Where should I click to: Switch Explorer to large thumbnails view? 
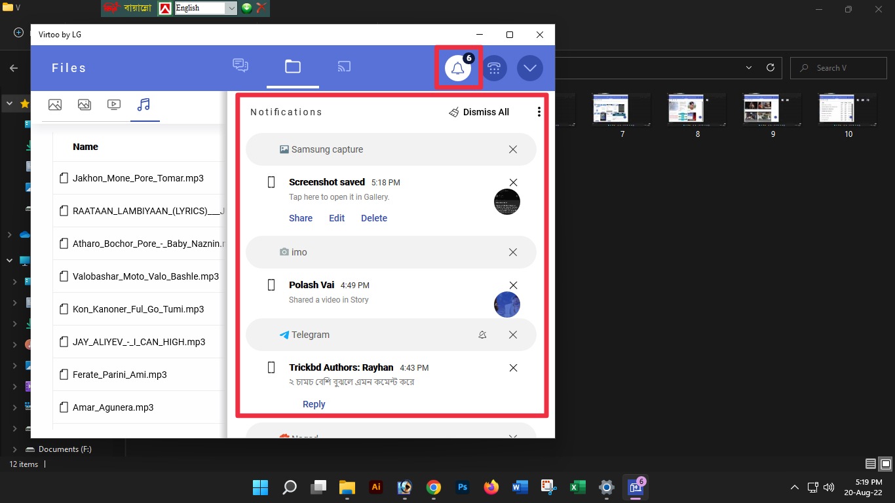(x=885, y=464)
